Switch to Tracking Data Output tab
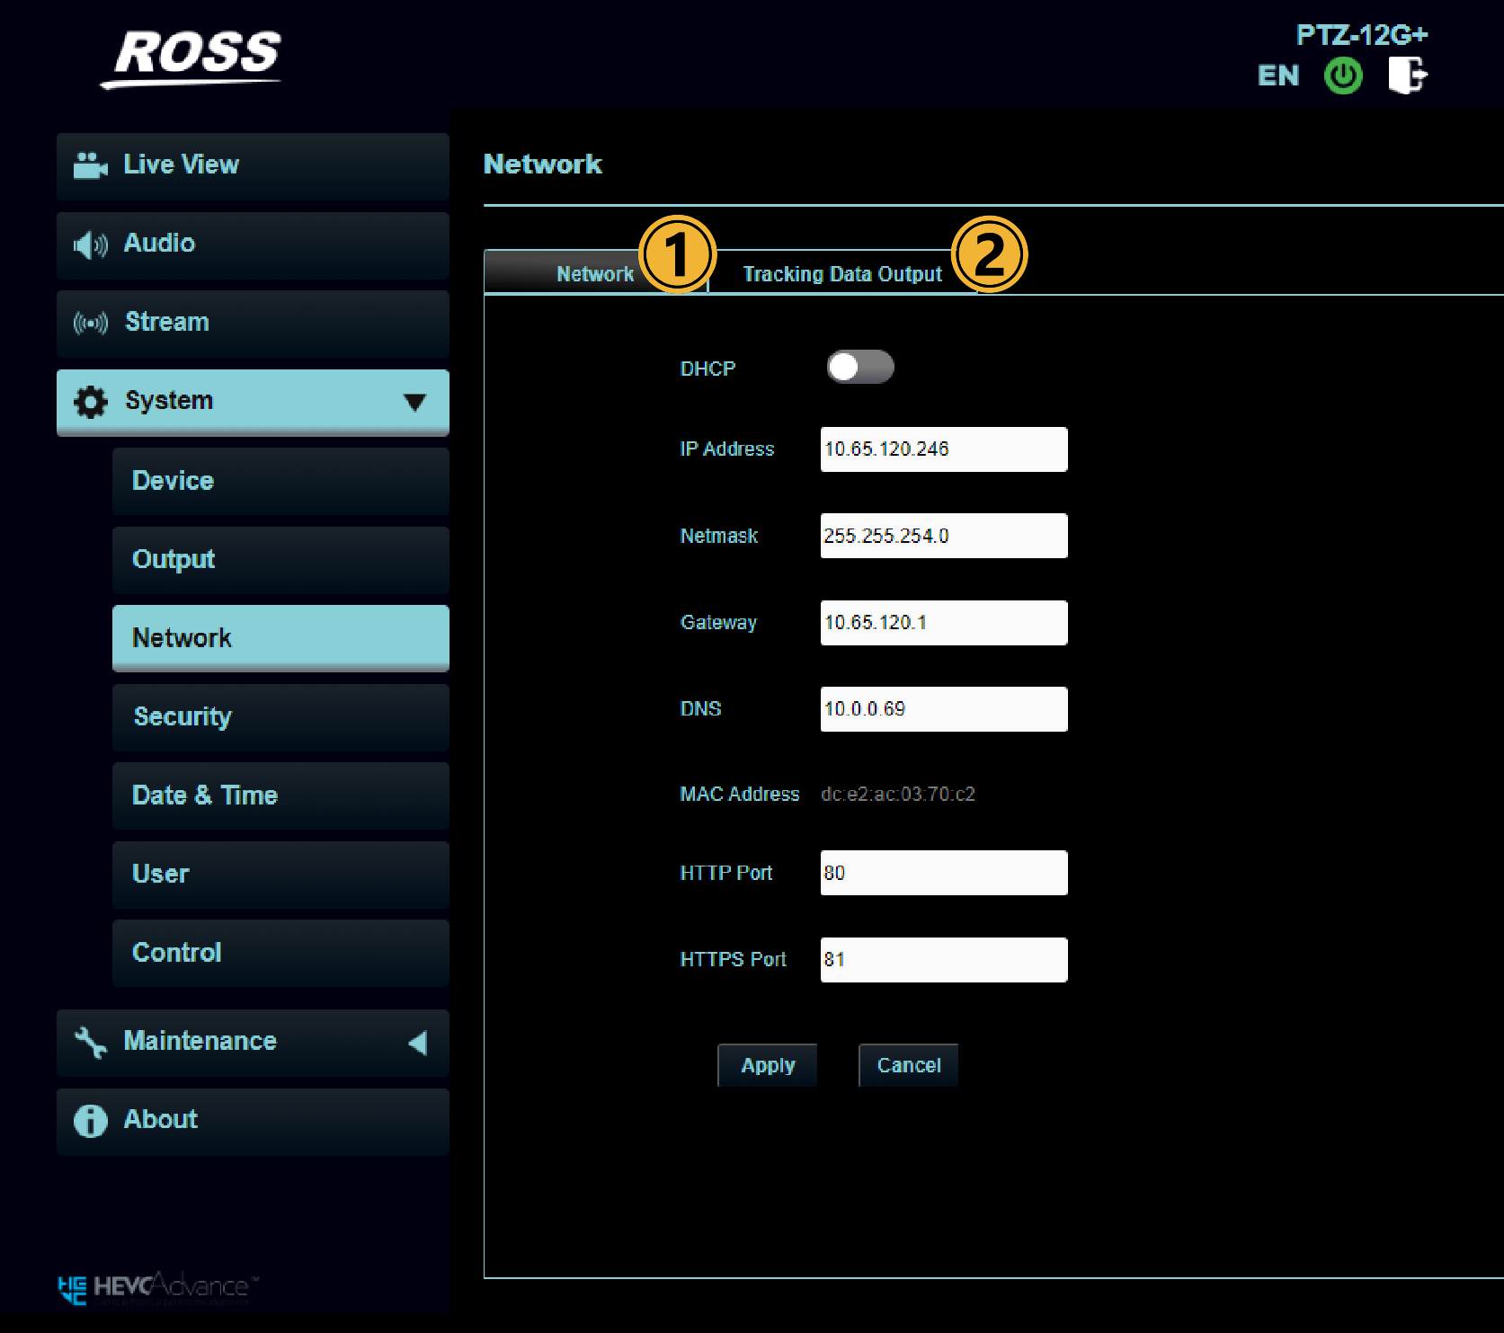Viewport: 1504px width, 1333px height. (841, 274)
